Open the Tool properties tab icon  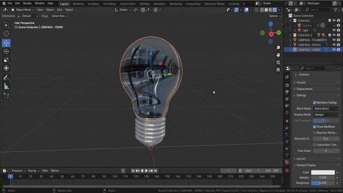(287, 77)
